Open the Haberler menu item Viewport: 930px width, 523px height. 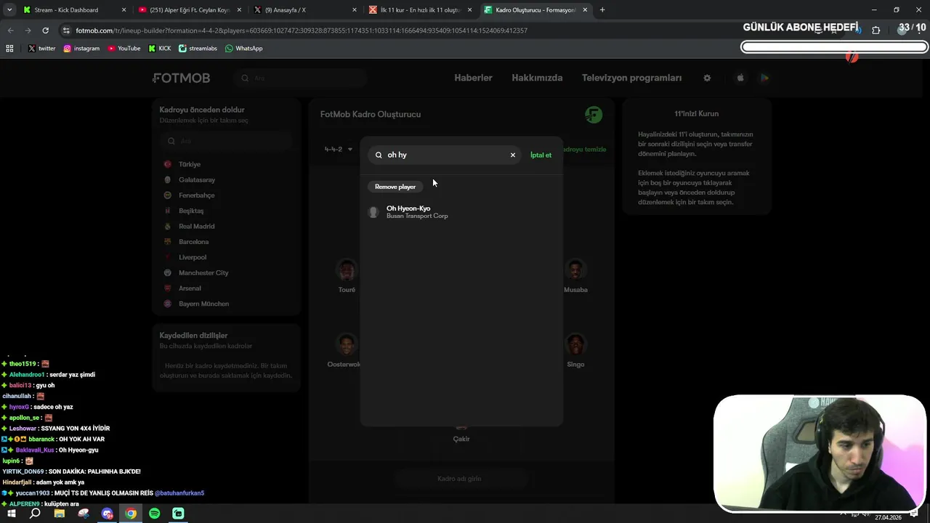tap(473, 78)
